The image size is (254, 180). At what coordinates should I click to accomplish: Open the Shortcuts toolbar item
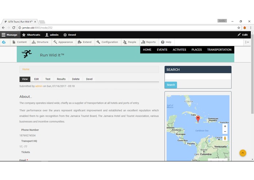(31, 35)
